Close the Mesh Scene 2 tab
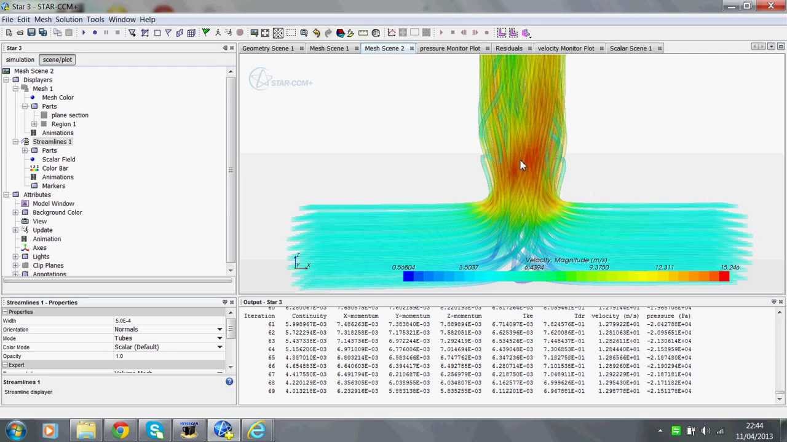Screen dimensions: 787x442 click(x=411, y=48)
